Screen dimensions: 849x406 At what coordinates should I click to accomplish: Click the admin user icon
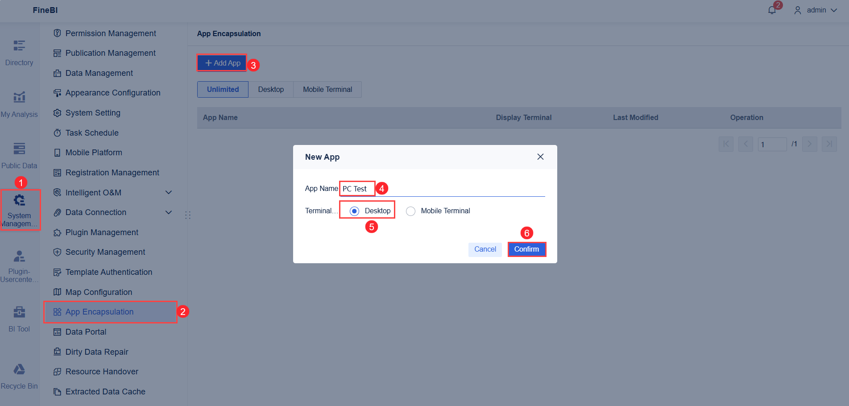(798, 10)
